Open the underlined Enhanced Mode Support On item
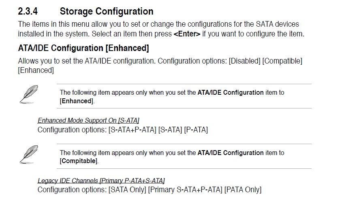 click(x=88, y=120)
